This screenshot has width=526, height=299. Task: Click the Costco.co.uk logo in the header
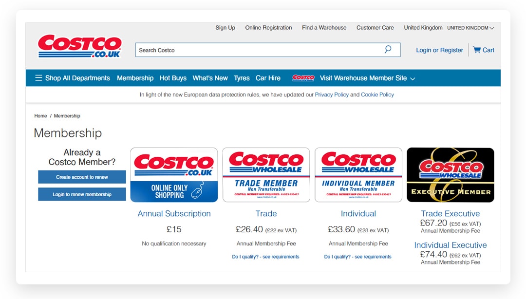point(79,46)
